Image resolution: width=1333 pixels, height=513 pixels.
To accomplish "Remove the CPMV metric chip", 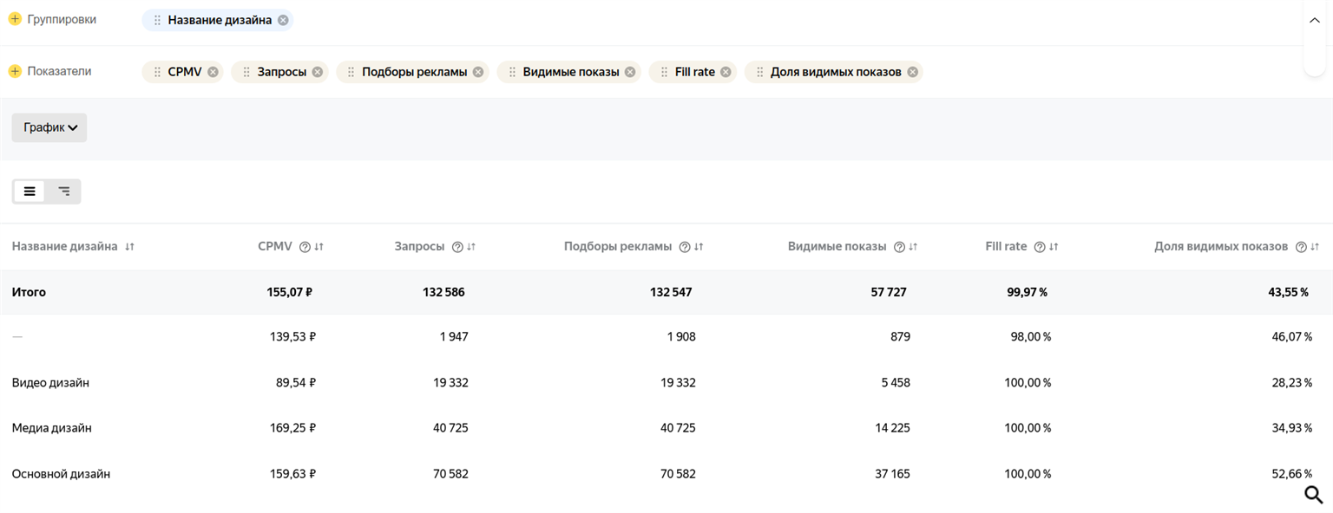I will tap(213, 72).
